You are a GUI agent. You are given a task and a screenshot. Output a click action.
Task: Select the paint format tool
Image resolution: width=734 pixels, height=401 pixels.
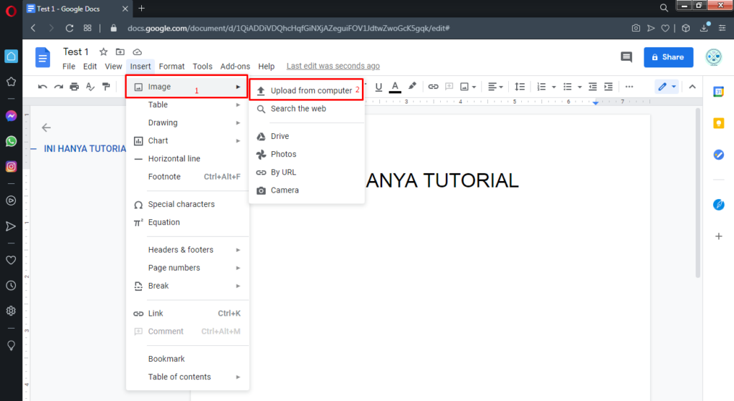(106, 87)
